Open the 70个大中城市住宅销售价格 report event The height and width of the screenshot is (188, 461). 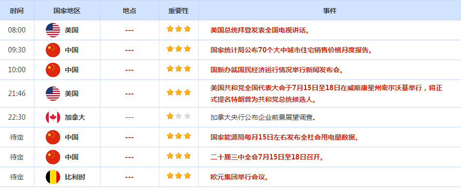point(291,50)
